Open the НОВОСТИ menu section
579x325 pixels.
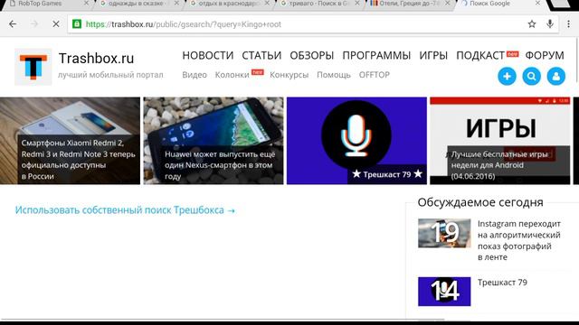point(208,55)
